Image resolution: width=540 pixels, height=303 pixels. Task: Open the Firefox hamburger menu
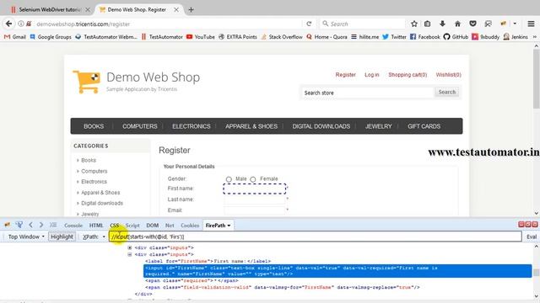click(531, 24)
